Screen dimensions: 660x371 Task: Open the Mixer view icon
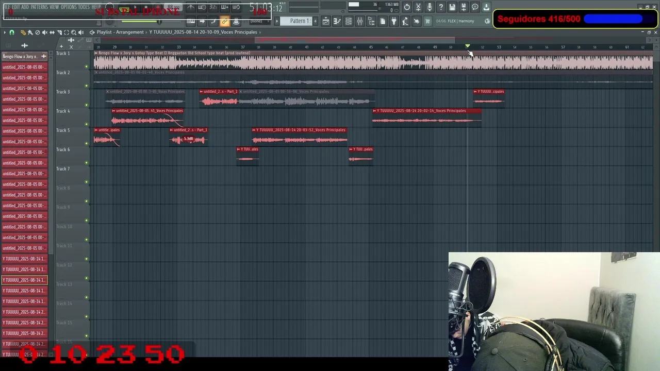(360, 21)
